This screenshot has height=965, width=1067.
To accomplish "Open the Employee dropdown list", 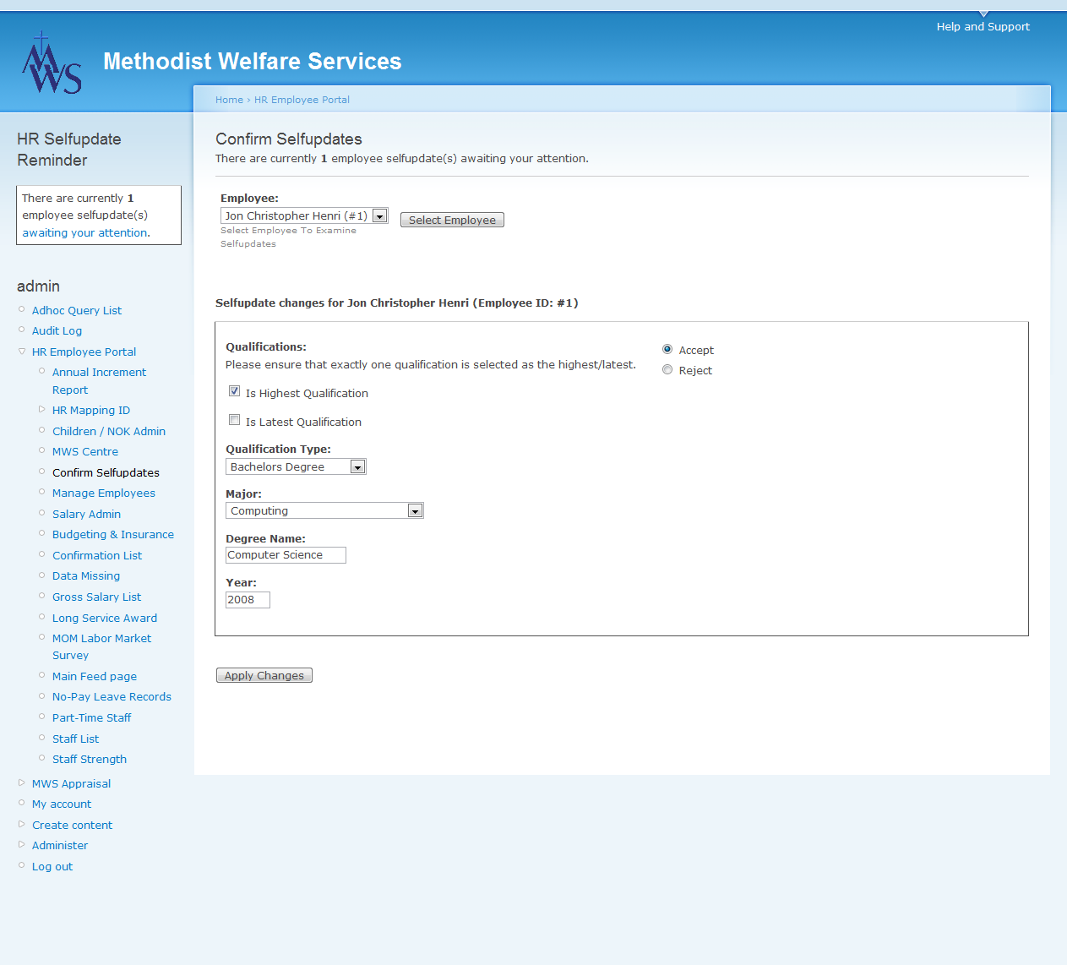I will [x=304, y=215].
